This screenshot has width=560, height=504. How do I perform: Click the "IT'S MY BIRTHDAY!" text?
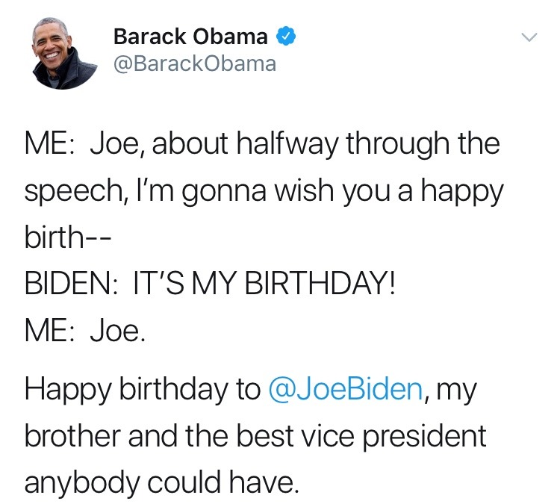click(263, 284)
